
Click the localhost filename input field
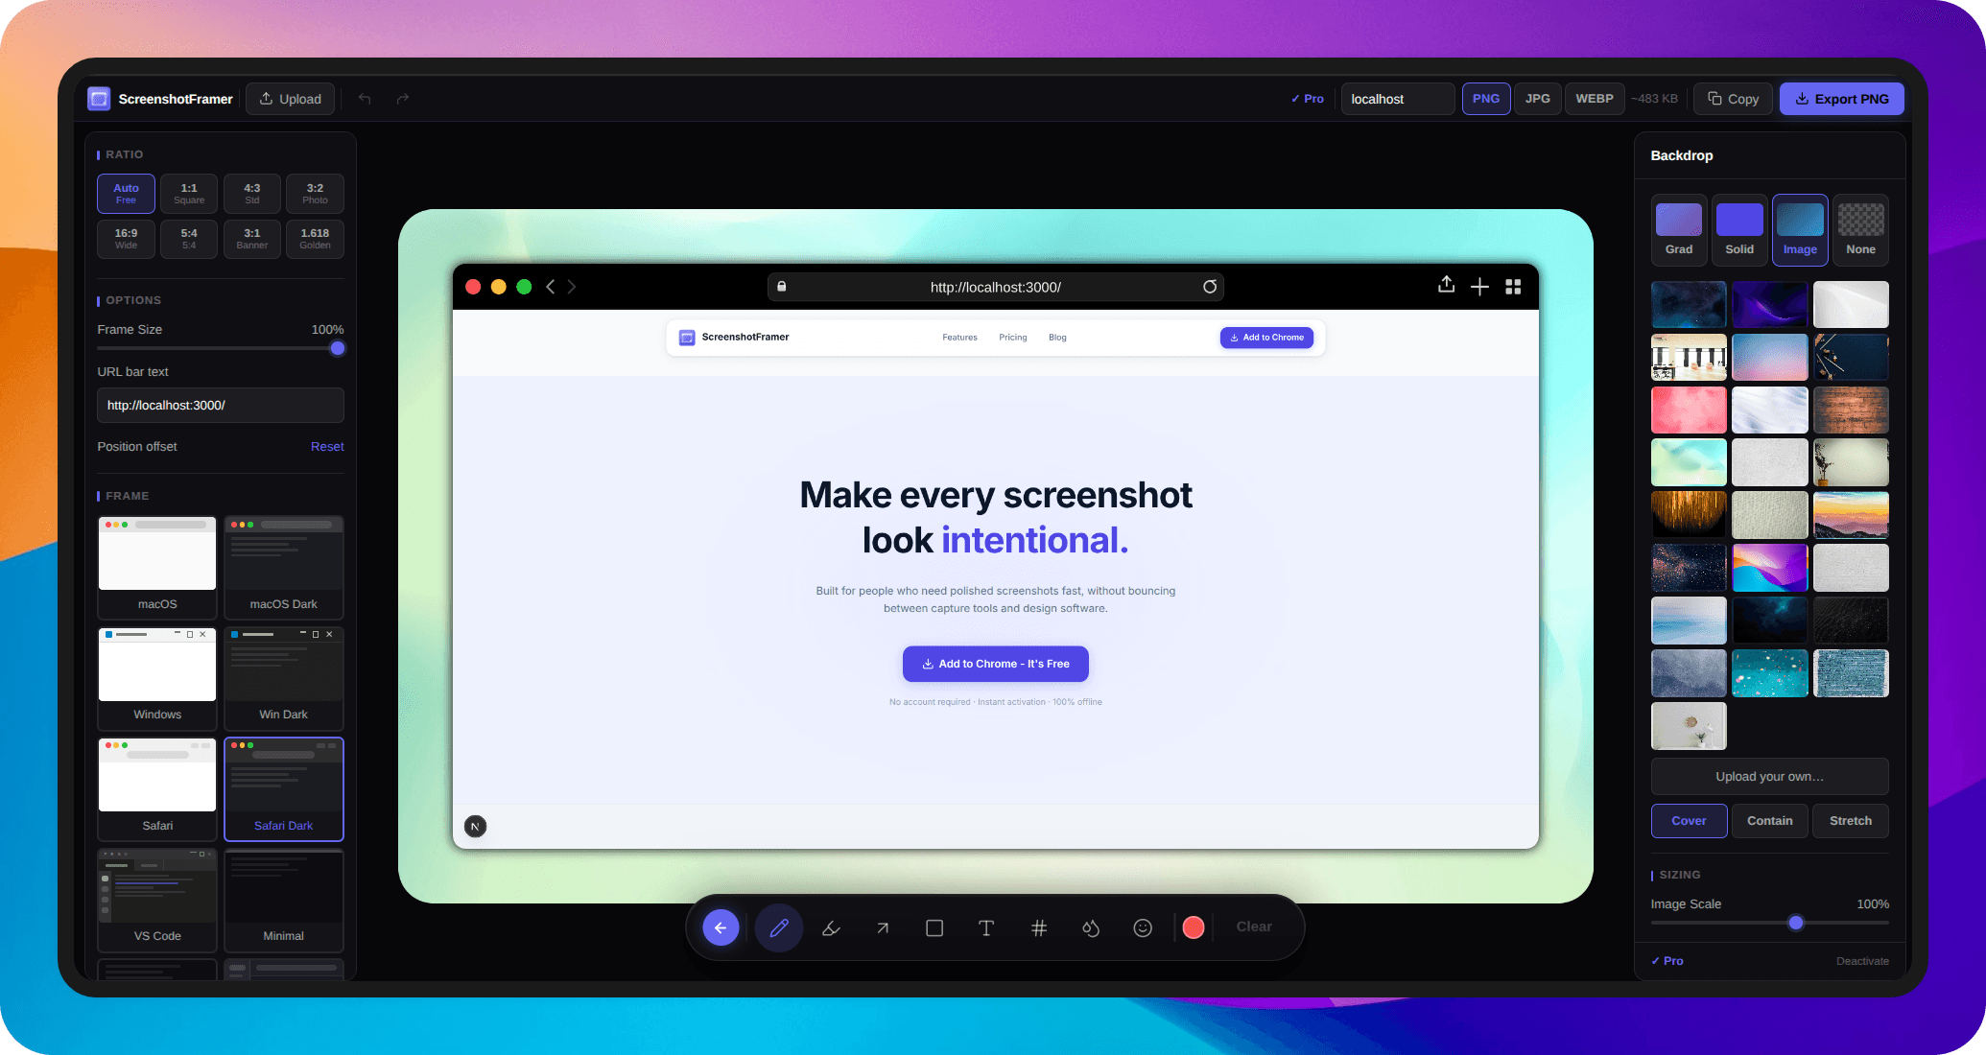click(1398, 99)
